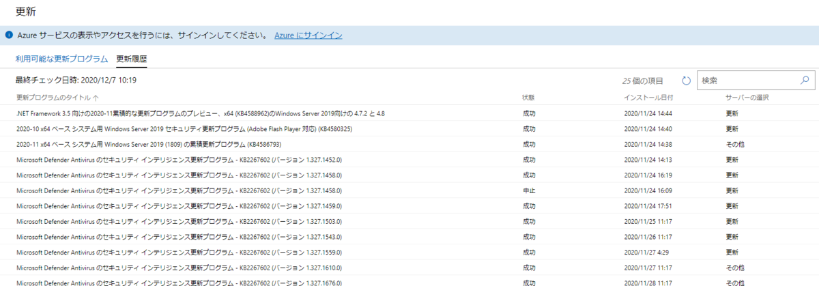Click the install date 2020/11/24 14:40

coord(648,128)
